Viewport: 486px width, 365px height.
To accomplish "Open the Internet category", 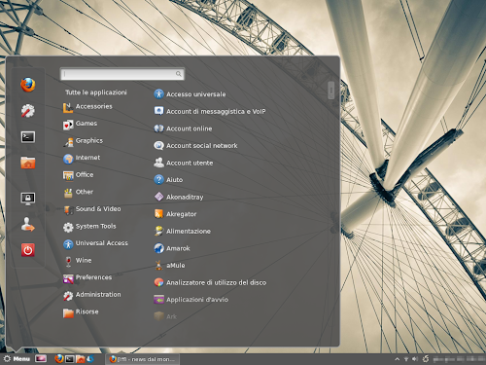I will point(82,159).
